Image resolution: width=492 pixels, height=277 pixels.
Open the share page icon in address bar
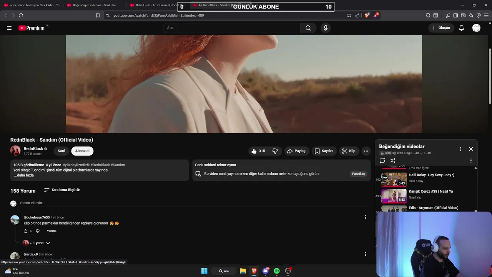click(x=357, y=15)
